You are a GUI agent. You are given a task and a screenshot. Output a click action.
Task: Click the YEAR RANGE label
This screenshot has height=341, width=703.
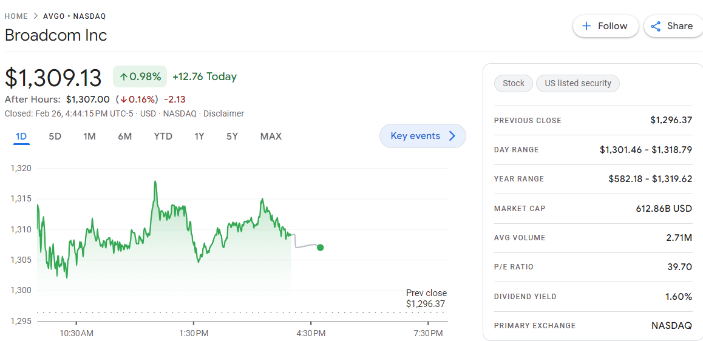519,179
